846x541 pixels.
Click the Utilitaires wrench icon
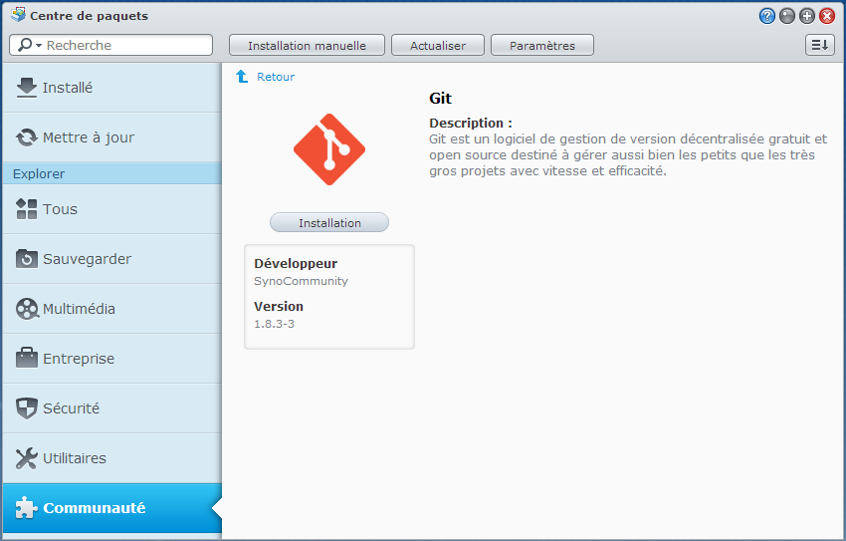(27, 458)
